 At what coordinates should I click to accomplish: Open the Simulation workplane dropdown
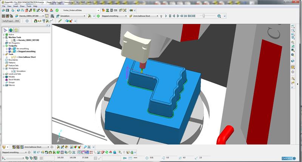[x=84, y=16]
